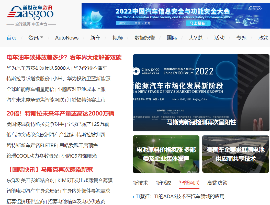Open 车身内外饰件寻源需求 link

tap(86, 191)
